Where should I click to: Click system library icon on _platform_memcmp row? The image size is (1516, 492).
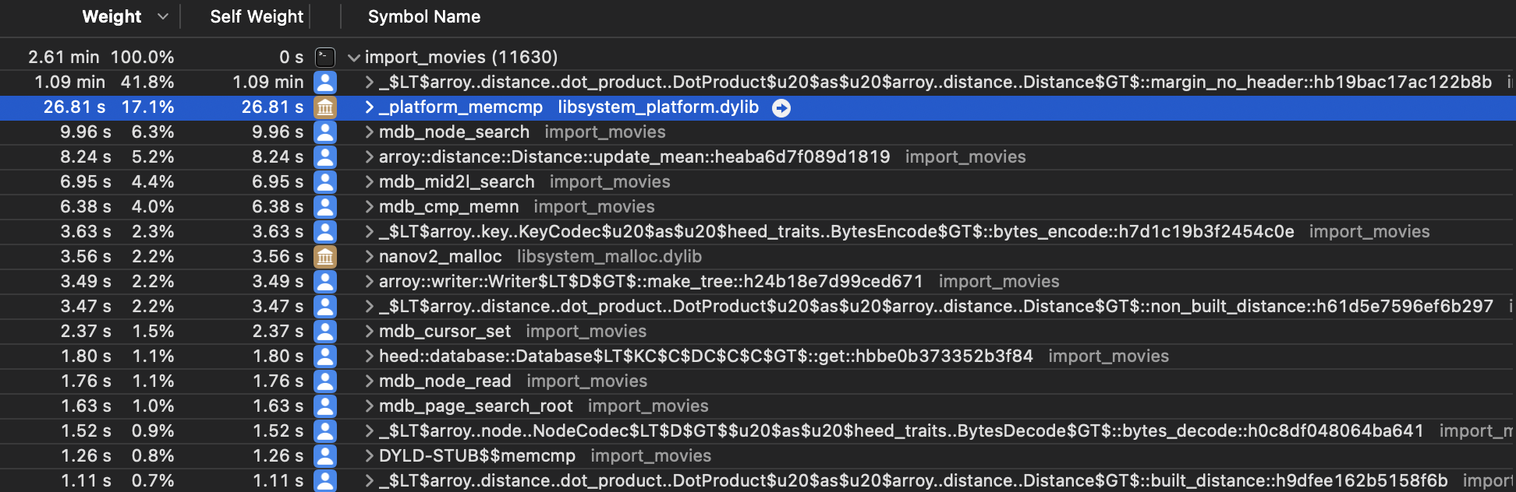[x=324, y=107]
